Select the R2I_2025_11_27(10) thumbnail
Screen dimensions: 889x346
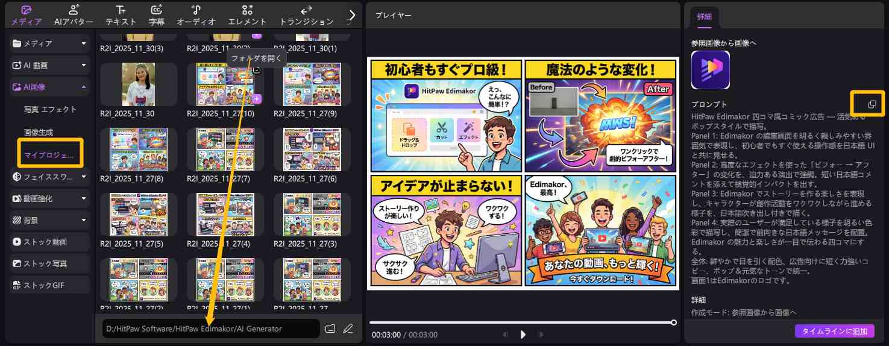pyautogui.click(x=225, y=84)
